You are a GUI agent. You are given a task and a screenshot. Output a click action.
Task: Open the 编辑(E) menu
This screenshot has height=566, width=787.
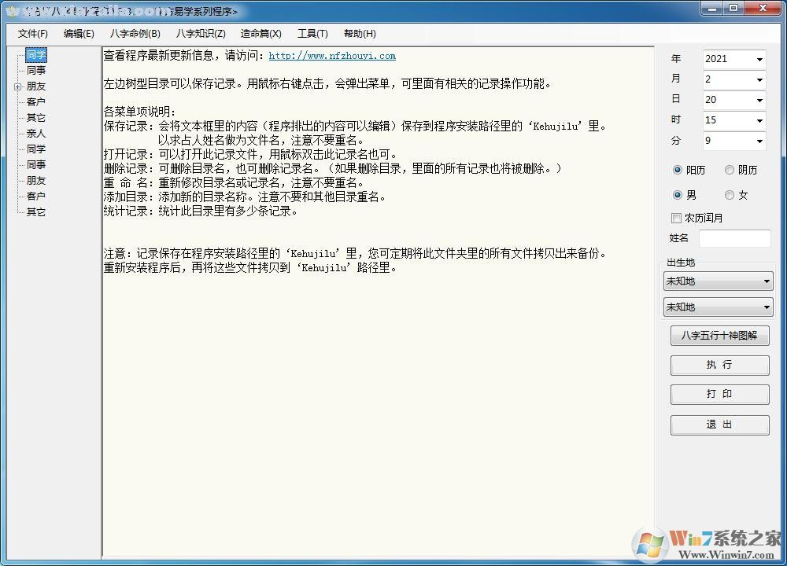(x=79, y=34)
